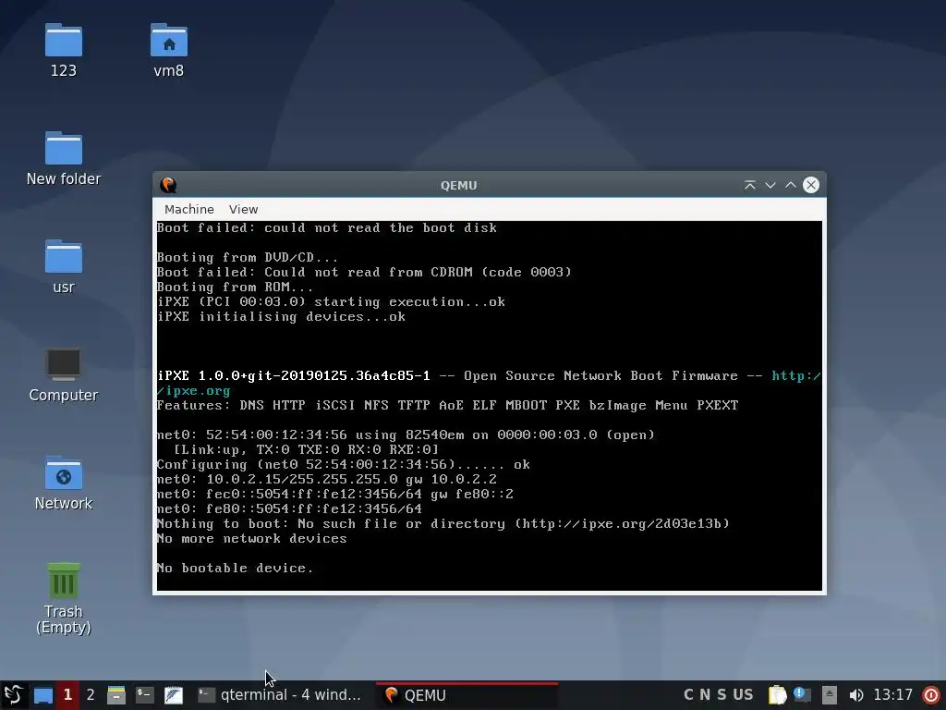The height and width of the screenshot is (710, 946).
Task: Click Num Lock indicator N in tray
Action: (x=705, y=695)
